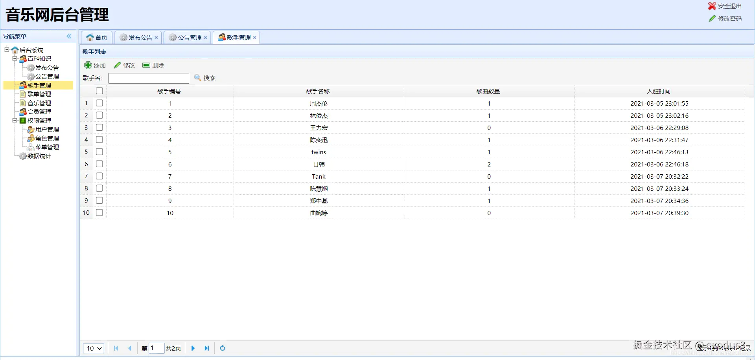Viewport: 755px width, 360px height.
Task: Open 音乐管理 in the navigation tree
Action: (x=39, y=103)
